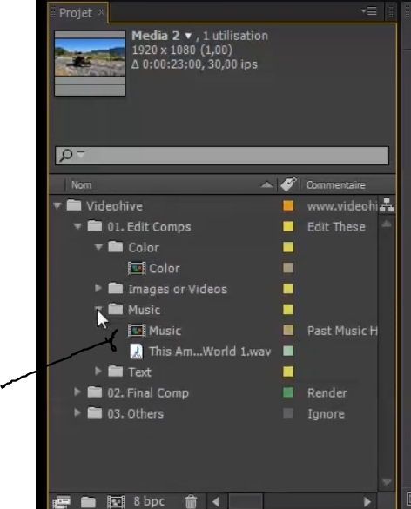Close the Projet panel tab
This screenshot has width=411, height=509.
click(101, 12)
